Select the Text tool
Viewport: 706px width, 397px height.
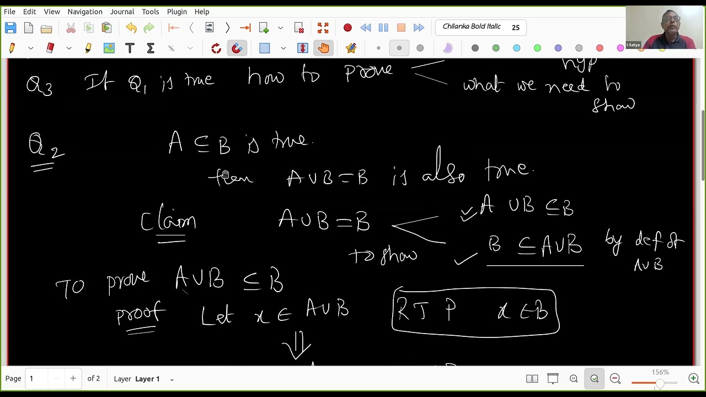130,49
